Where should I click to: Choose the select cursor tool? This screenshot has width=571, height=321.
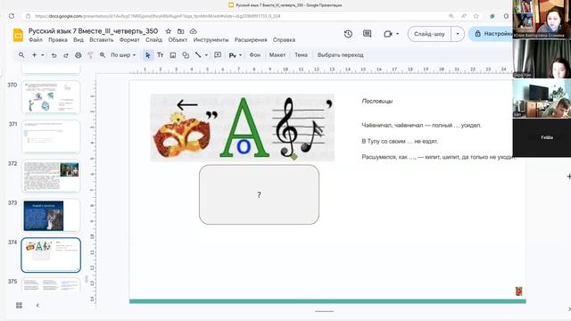[147, 55]
